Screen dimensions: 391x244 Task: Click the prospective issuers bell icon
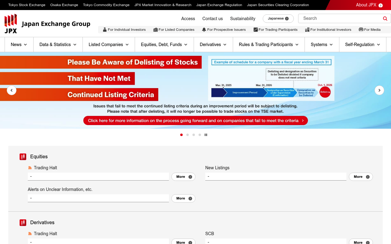pos(204,30)
